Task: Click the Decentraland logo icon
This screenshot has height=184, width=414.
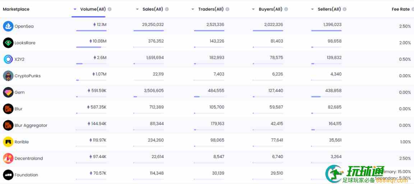Action: (8, 158)
